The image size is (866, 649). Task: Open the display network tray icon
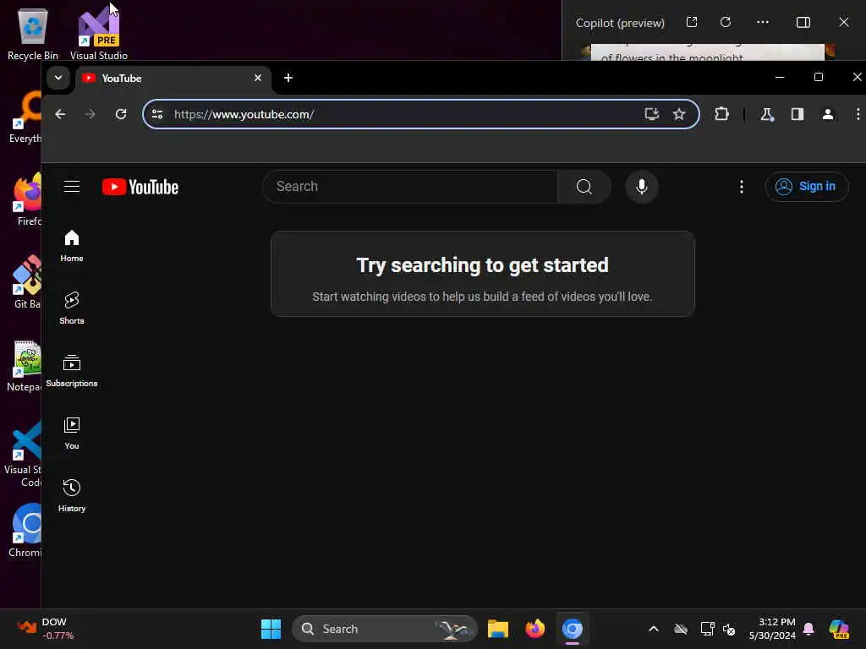click(707, 629)
